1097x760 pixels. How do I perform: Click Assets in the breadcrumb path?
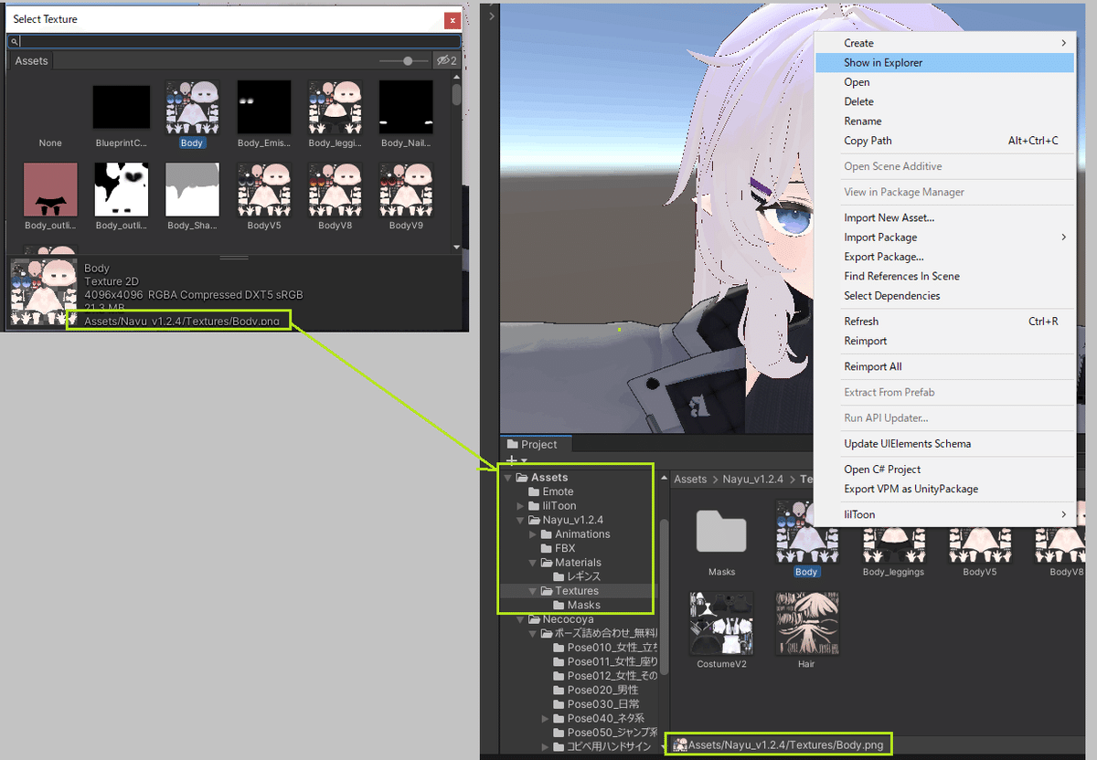click(690, 479)
